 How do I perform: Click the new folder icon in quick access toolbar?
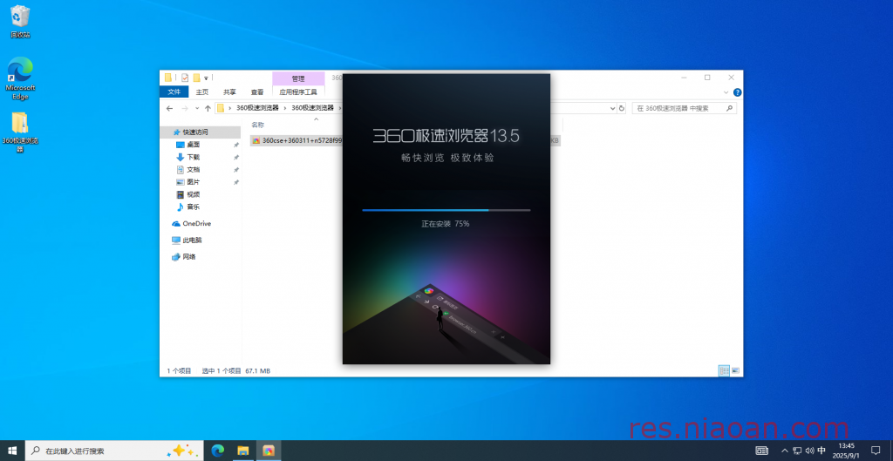click(196, 78)
